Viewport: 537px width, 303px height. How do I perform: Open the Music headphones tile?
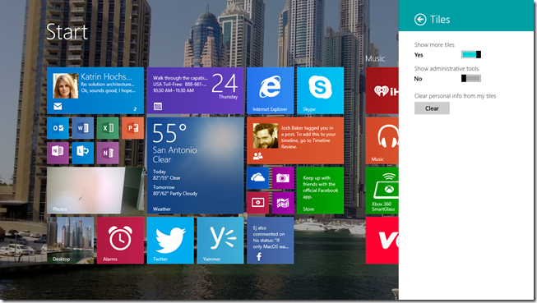382,140
